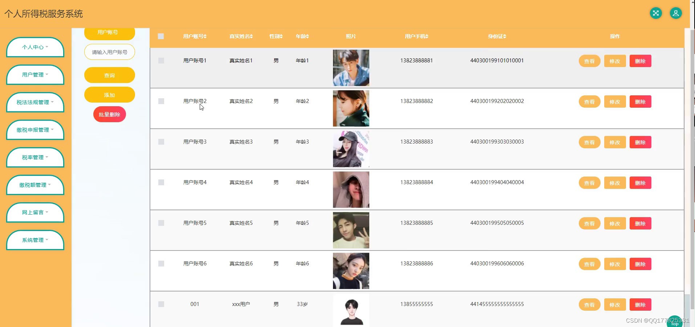Image resolution: width=695 pixels, height=327 pixels.
Task: Click 删除 for 用户账号1 row
Action: click(641, 61)
